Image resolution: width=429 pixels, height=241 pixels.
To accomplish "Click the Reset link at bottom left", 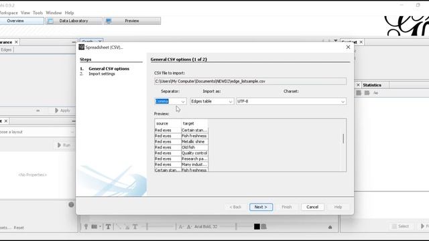I will pyautogui.click(x=19, y=228).
